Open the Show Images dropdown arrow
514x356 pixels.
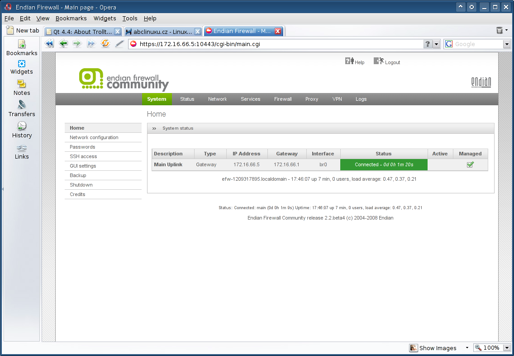tap(467, 348)
